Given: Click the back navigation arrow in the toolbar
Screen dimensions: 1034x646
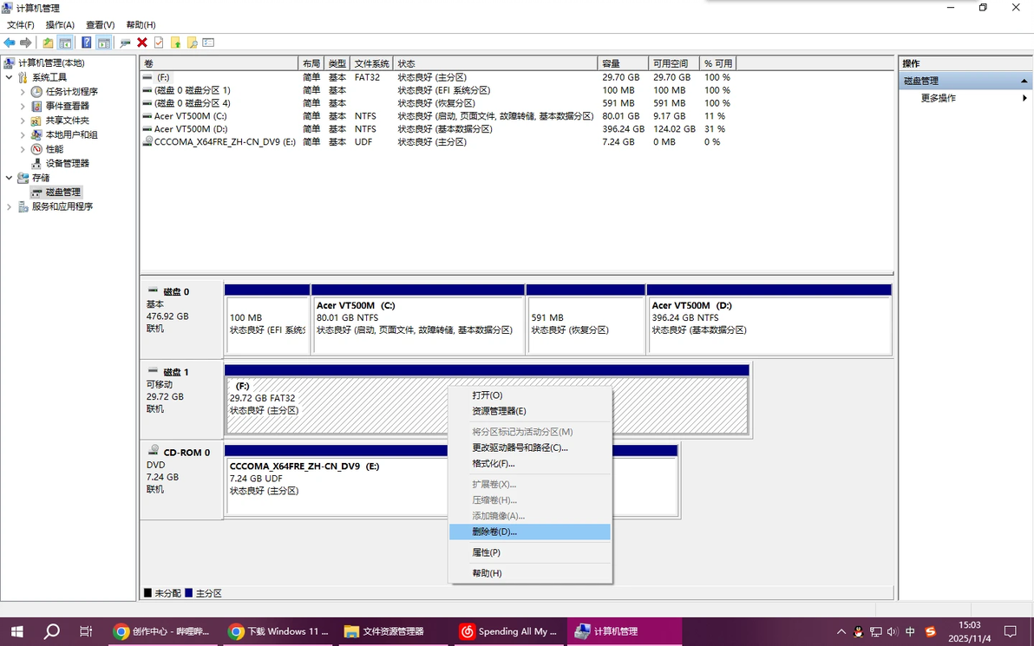Looking at the screenshot, I should (x=10, y=42).
